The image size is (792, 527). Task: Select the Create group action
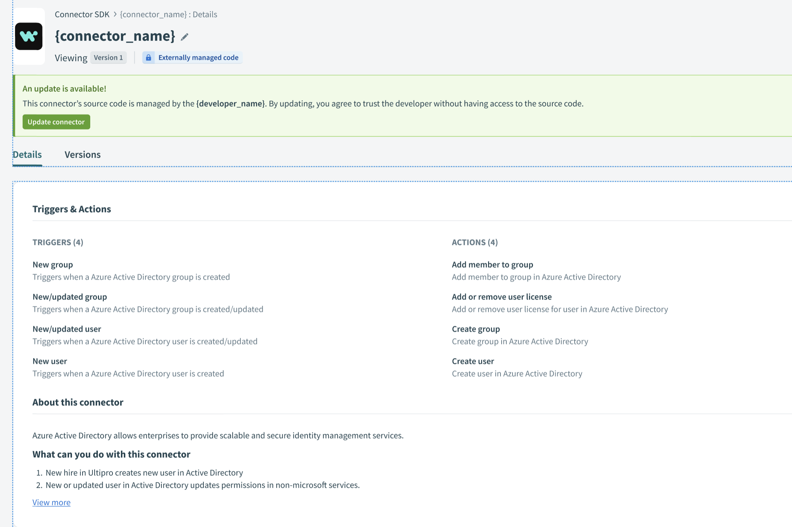click(x=476, y=329)
